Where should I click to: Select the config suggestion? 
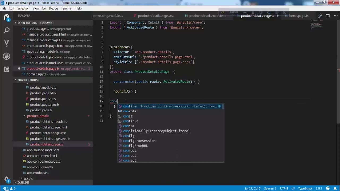171,136
